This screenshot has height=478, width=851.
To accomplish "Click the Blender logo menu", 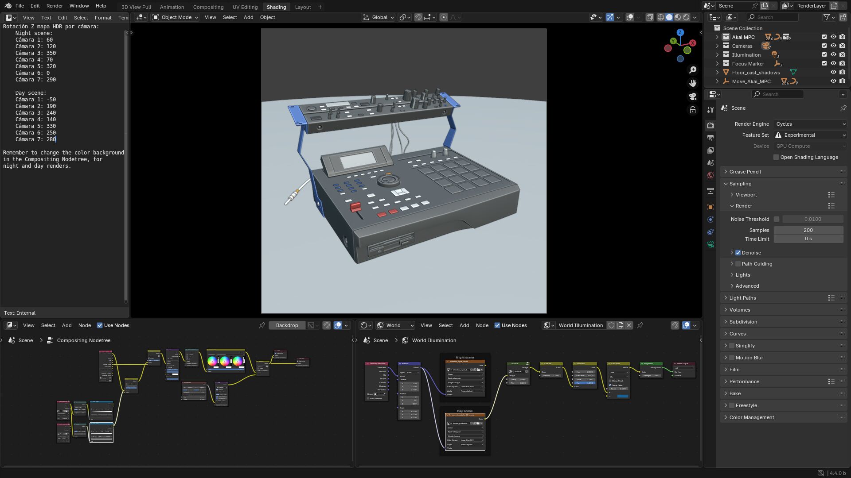I will click(x=8, y=6).
